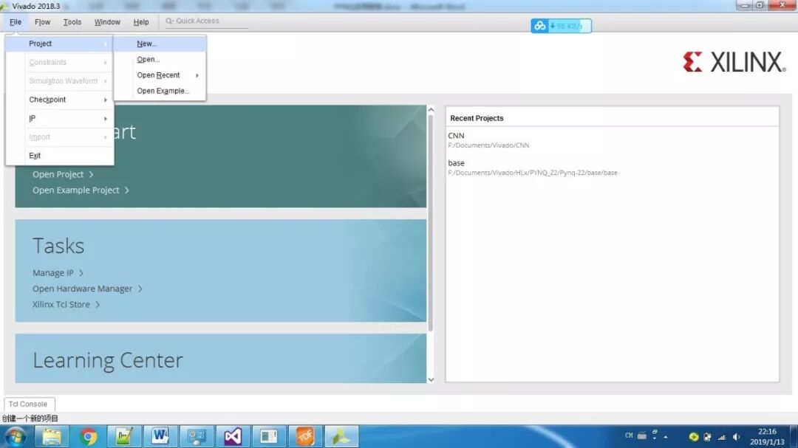Open the Help menu
This screenshot has height=448, width=798.
pyautogui.click(x=141, y=22)
